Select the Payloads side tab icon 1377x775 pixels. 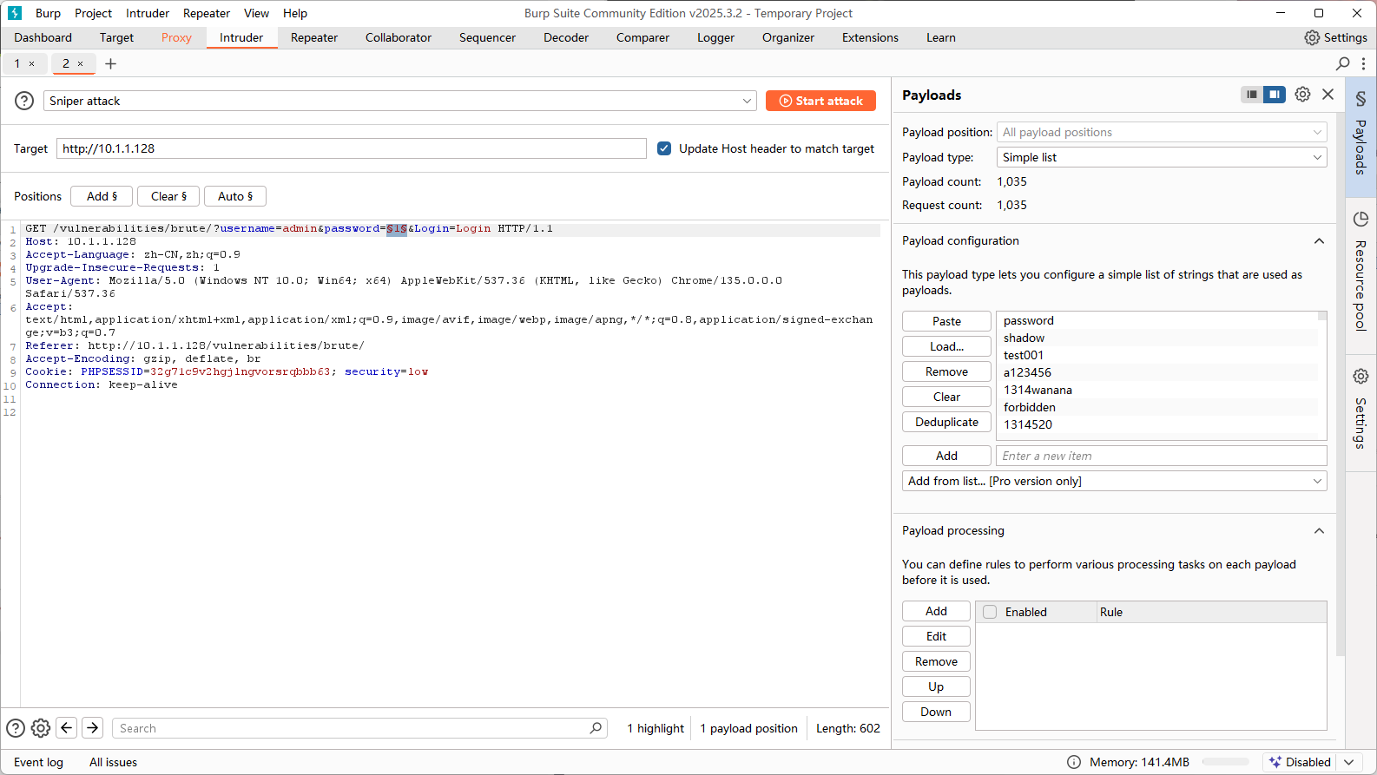[x=1361, y=98]
